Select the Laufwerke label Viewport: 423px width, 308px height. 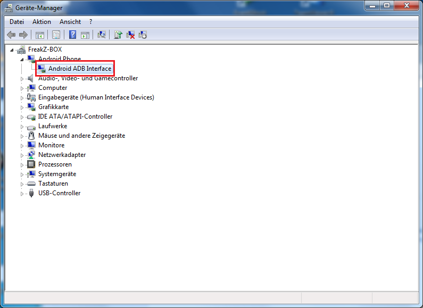(x=53, y=126)
